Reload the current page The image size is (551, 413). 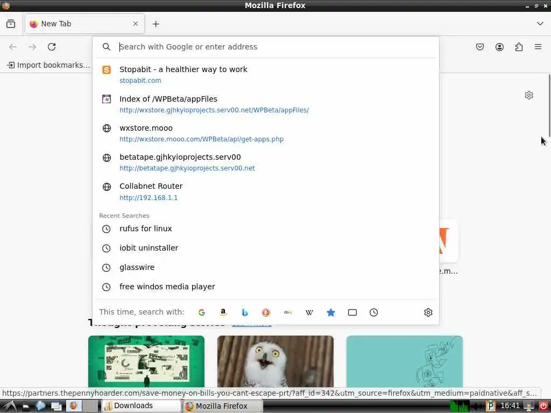coord(52,47)
